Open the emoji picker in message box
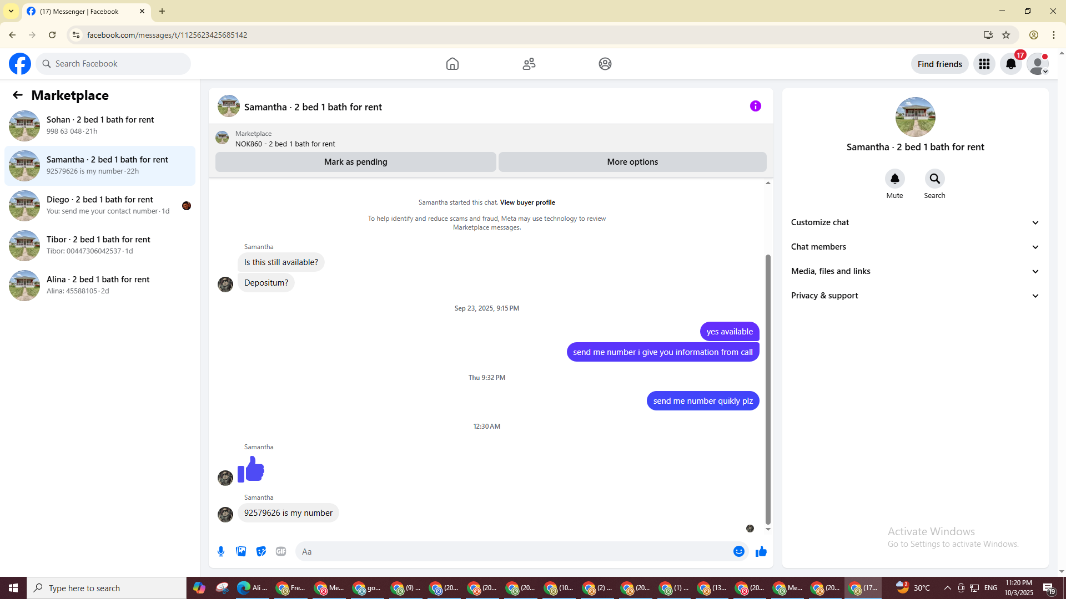1066x599 pixels. (x=739, y=551)
